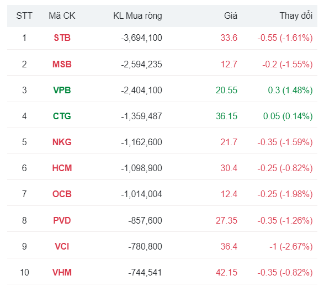Viewport: 324px width, 286px height.
Task: Click the Thay đổi column header
Action: (x=296, y=16)
